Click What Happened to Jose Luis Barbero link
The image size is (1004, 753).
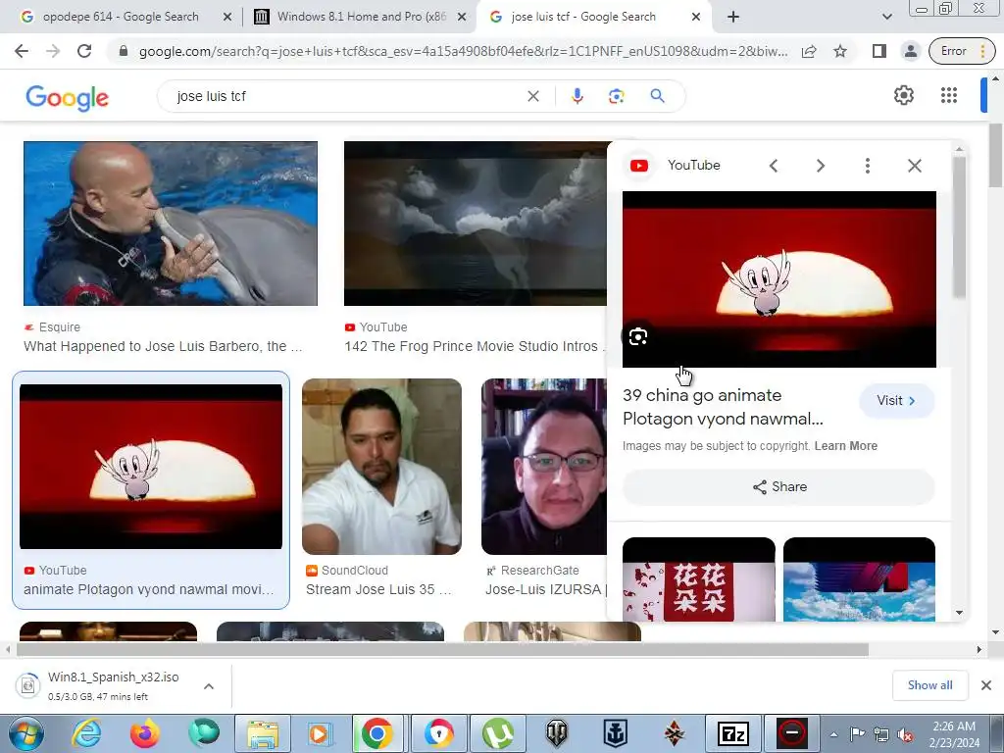[163, 346]
